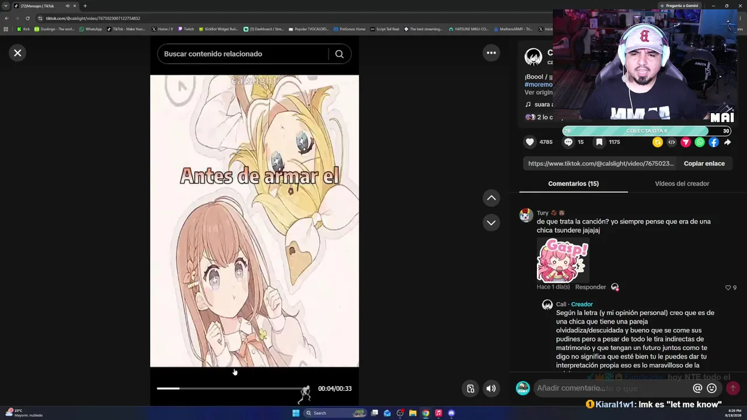Viewport: 747px width, 420px height.
Task: Open a new browser tab
Action: 85,6
